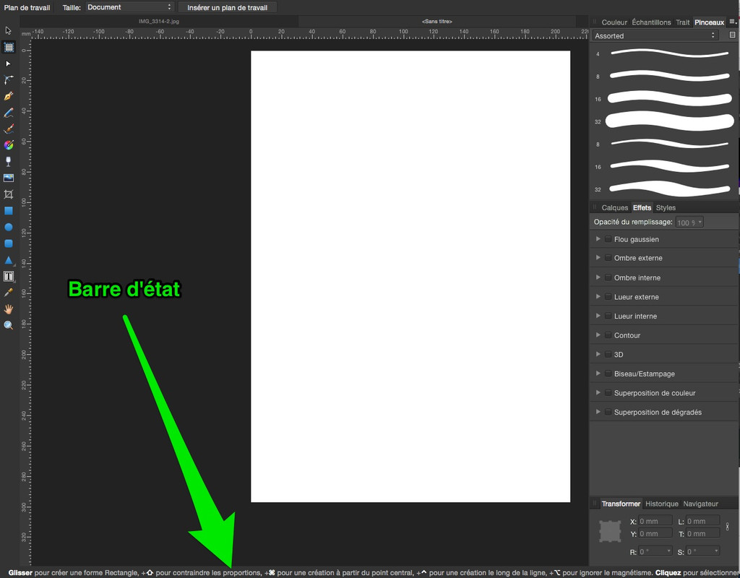Expand the Lueur interne settings
Image resolution: width=740 pixels, height=578 pixels.
tap(598, 316)
